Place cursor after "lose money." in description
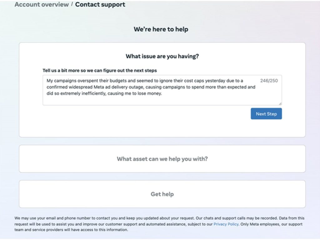The height and width of the screenshot is (240, 320). (x=162, y=93)
